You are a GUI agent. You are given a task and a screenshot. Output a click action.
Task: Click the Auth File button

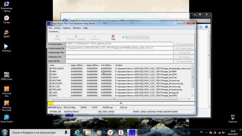coord(184,53)
